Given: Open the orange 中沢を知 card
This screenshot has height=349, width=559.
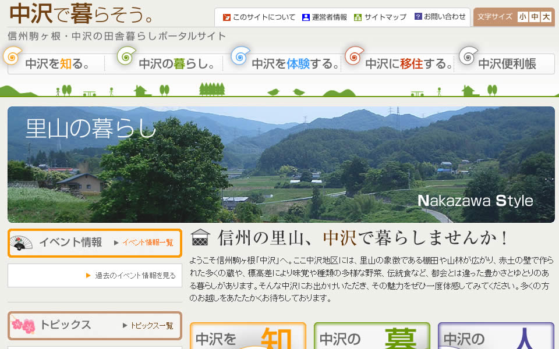Looking at the screenshot, I should [x=248, y=336].
